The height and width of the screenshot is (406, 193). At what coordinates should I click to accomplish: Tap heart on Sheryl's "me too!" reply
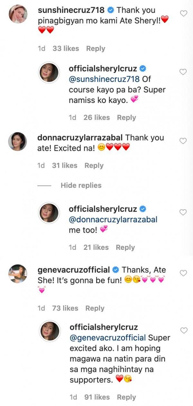click(x=183, y=212)
